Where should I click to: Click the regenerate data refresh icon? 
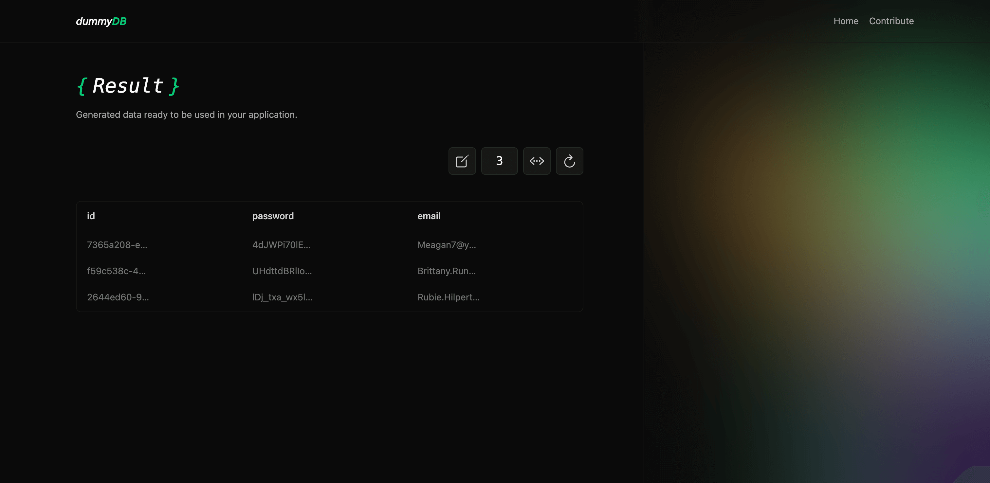(569, 161)
